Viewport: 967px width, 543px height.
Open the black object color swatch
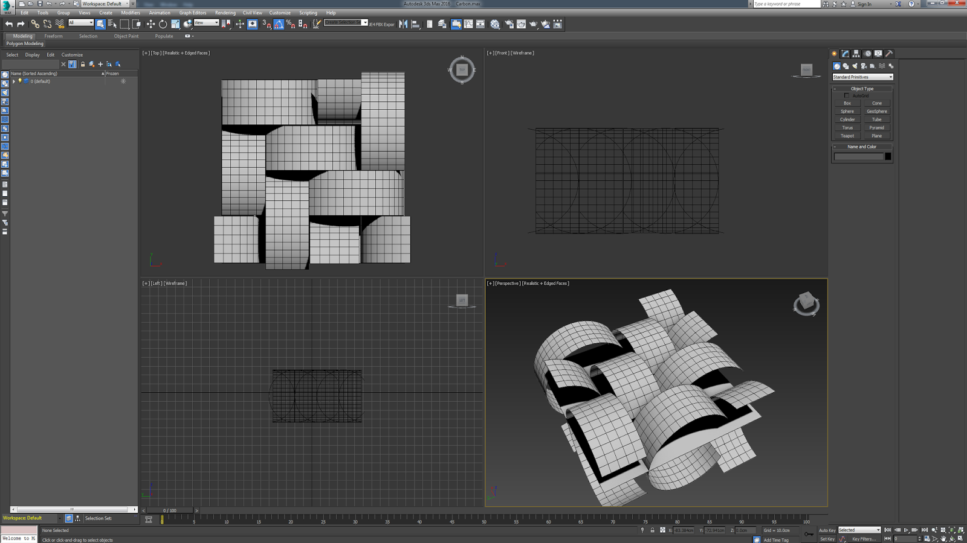coord(888,156)
